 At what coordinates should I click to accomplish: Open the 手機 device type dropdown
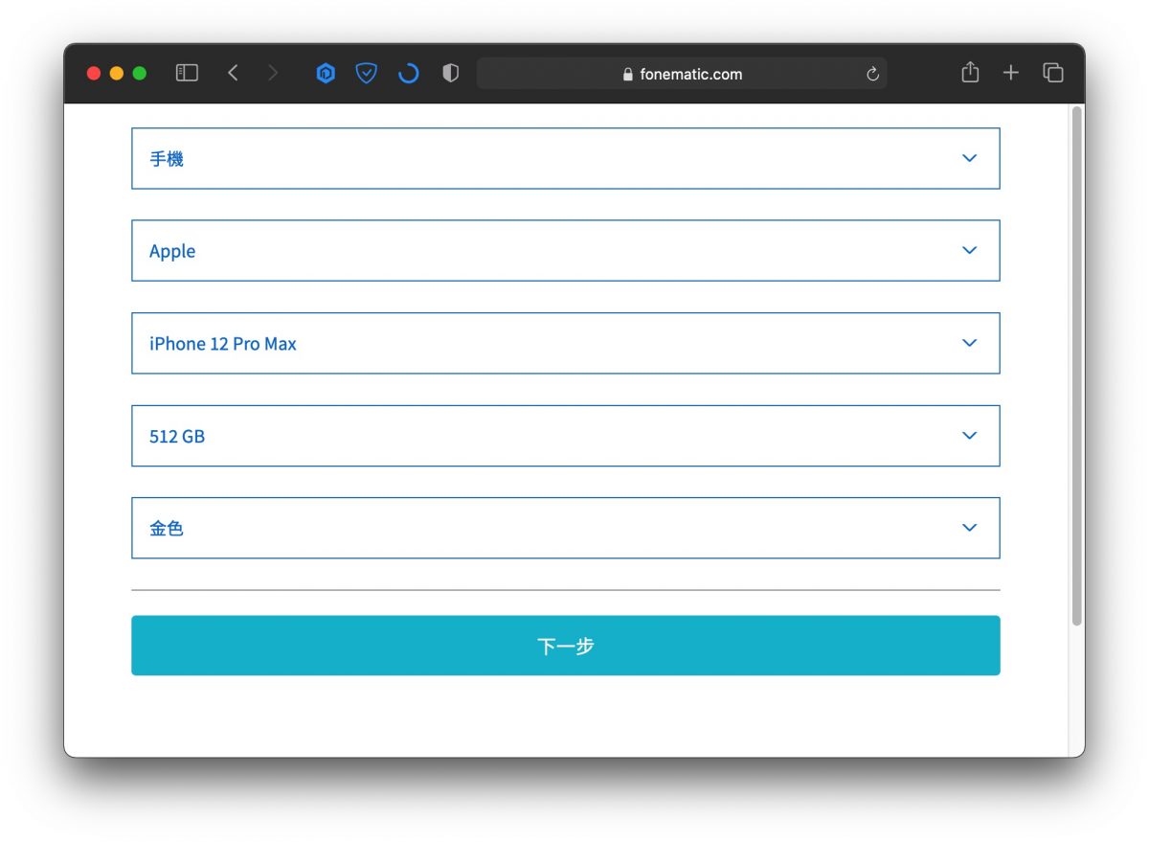566,158
